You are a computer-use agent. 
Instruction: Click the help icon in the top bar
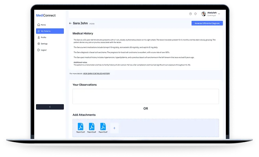pyautogui.click(x=191, y=14)
